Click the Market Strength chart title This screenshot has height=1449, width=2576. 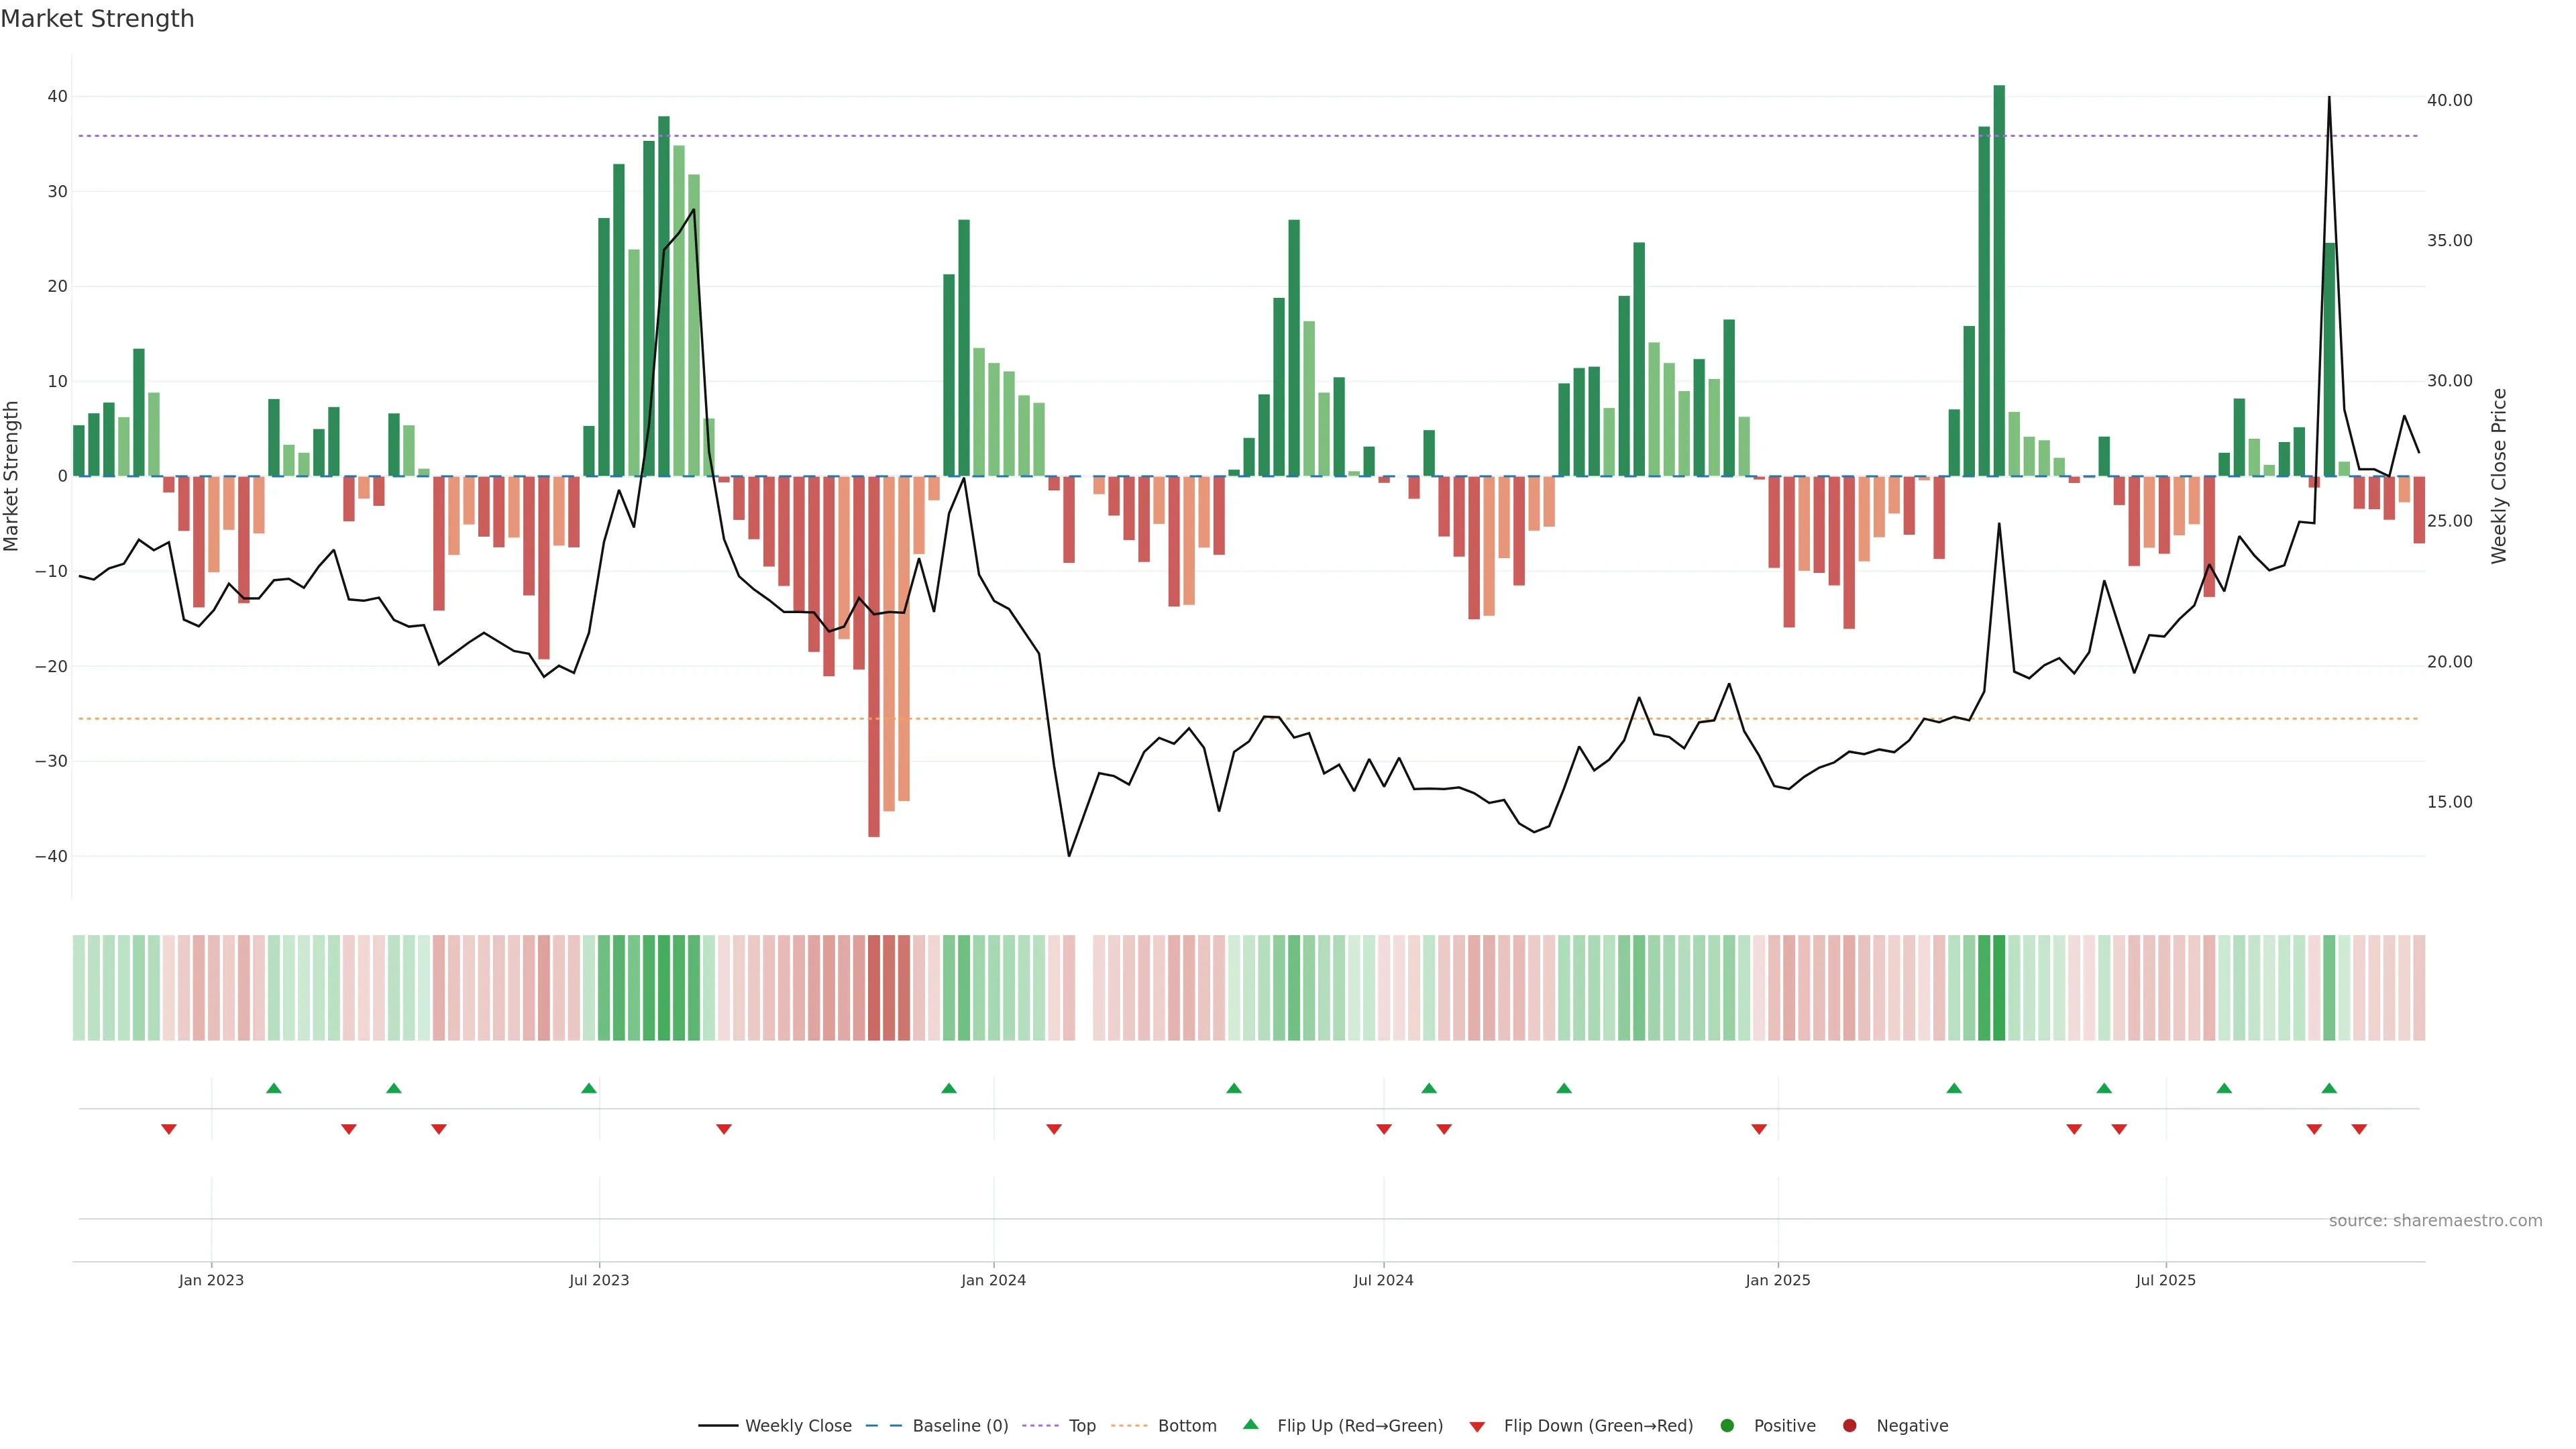(97, 19)
